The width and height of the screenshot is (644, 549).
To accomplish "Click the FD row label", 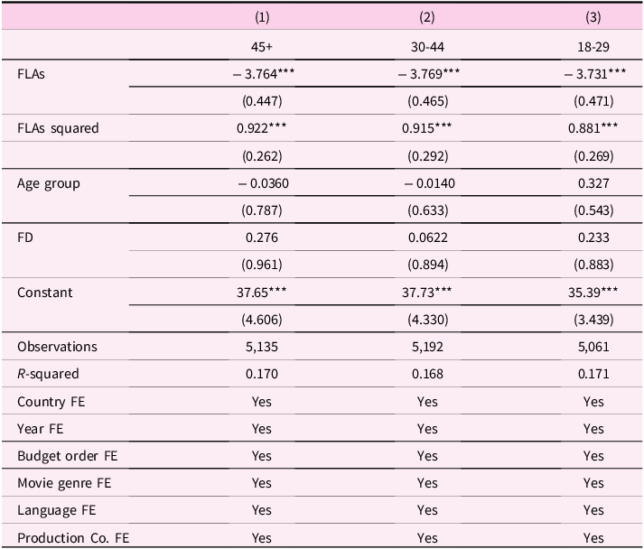I will click(x=25, y=237).
